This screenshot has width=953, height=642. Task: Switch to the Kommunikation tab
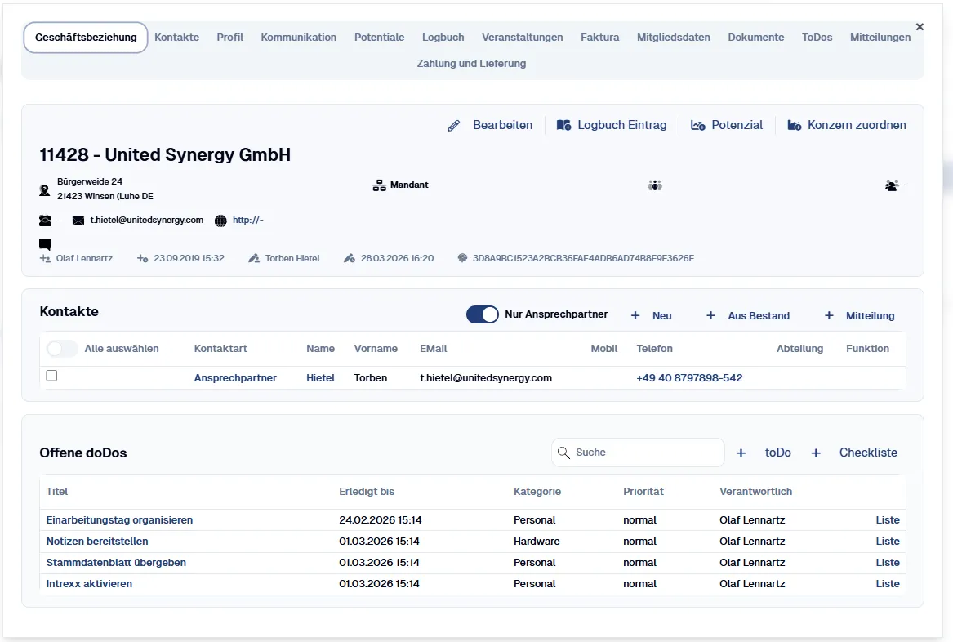(x=298, y=37)
